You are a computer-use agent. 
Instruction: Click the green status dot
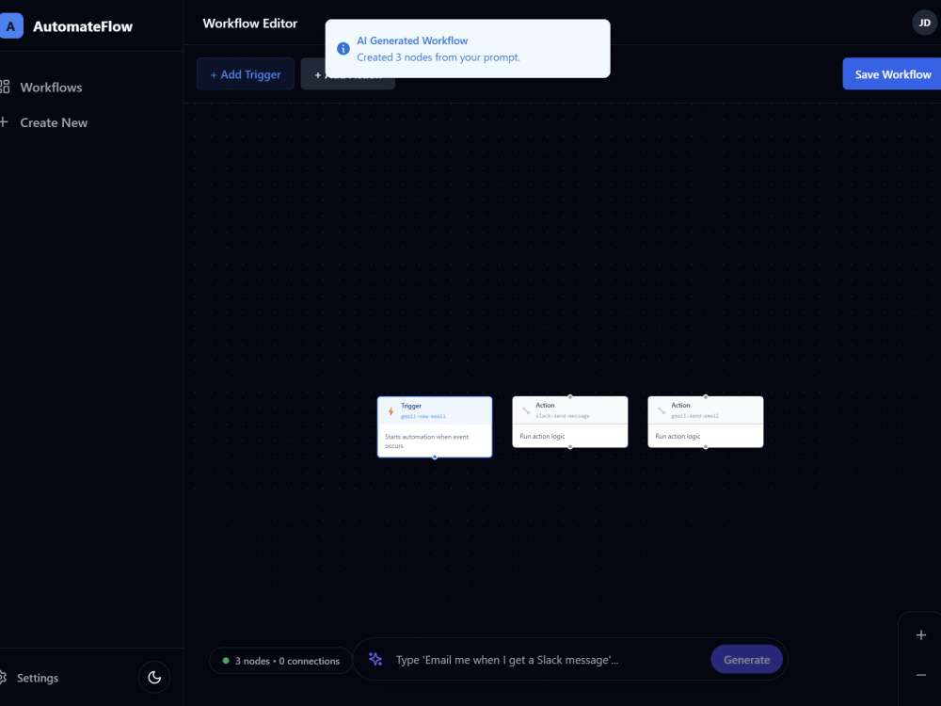click(226, 661)
